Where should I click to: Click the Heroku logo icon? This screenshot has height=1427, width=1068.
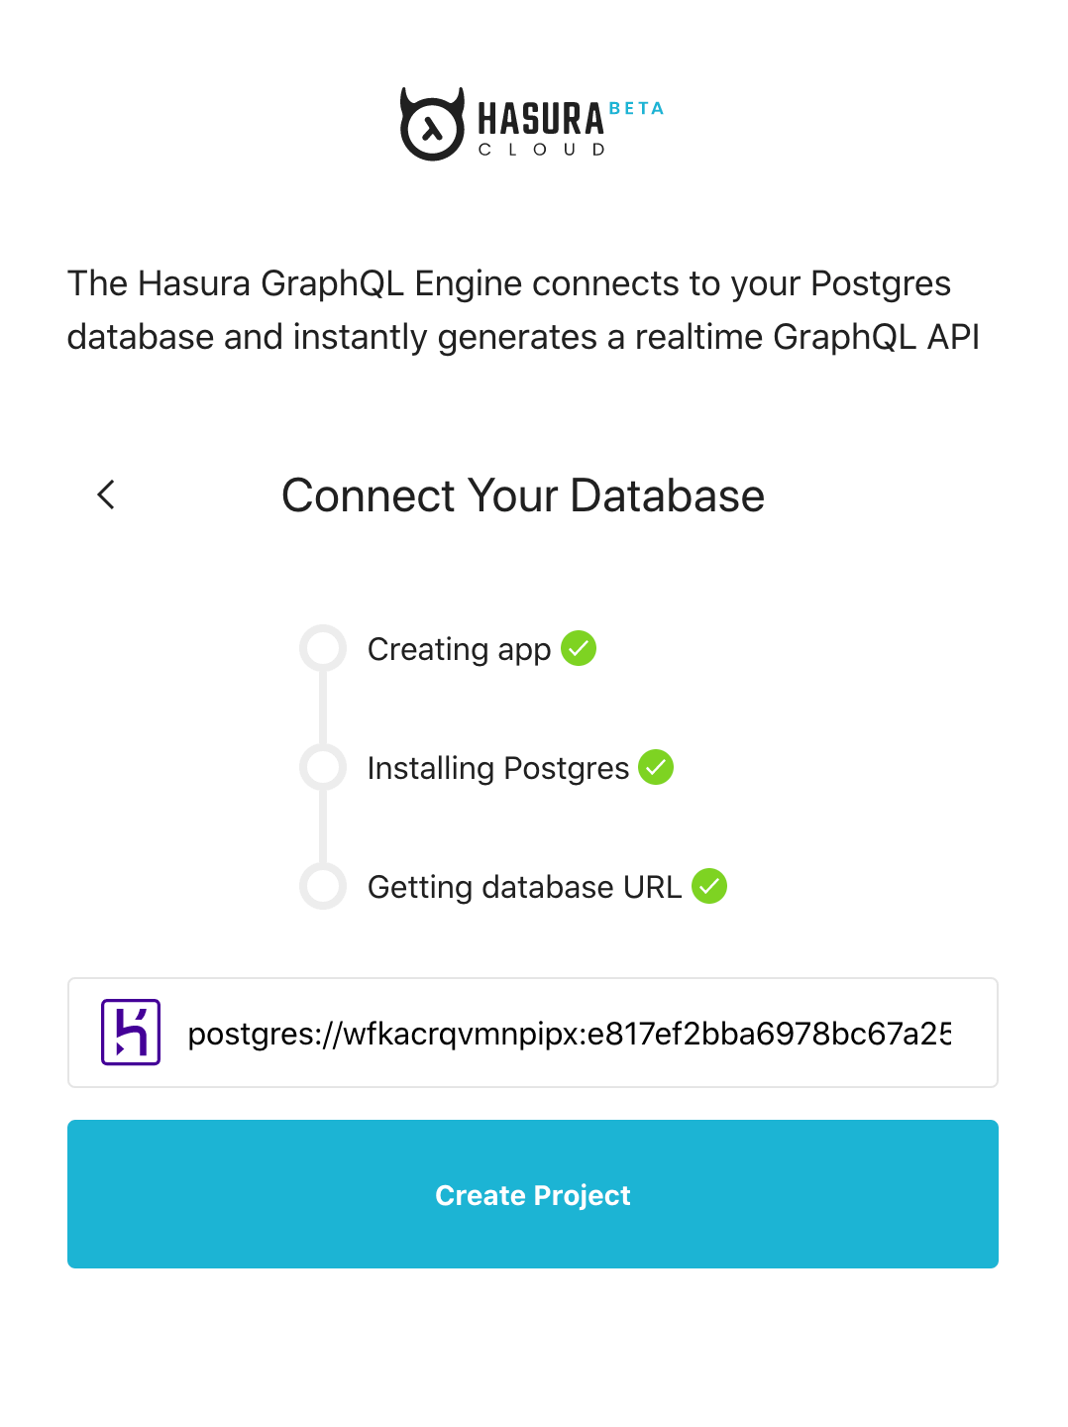click(x=131, y=1033)
